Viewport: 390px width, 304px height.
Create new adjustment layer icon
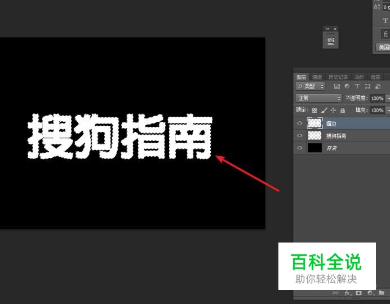[370, 293]
